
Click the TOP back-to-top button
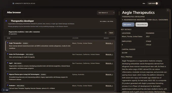point(6,90)
